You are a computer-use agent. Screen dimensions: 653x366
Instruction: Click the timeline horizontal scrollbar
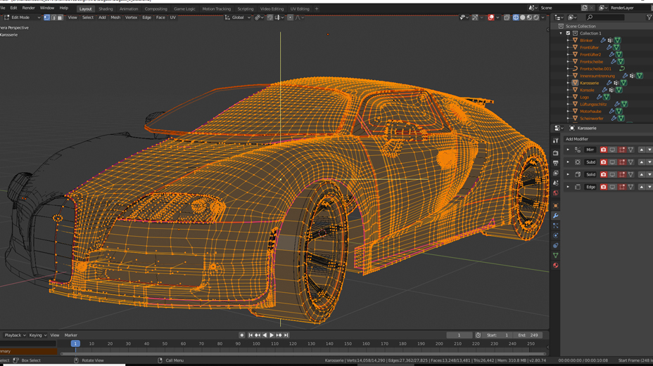[x=303, y=354]
